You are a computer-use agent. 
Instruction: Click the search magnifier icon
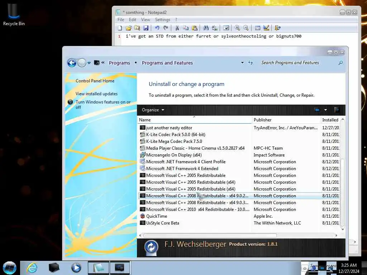tap(341, 63)
